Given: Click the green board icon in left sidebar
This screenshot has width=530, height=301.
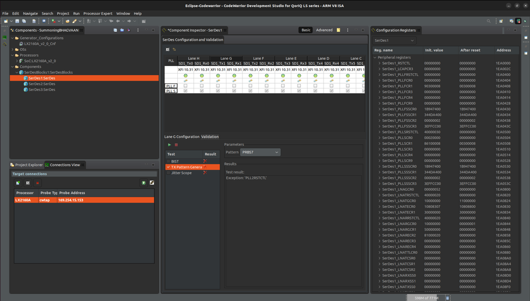Looking at the screenshot, I should tap(5, 38).
